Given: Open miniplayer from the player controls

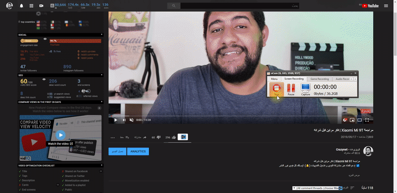Looking at the screenshot, I should tap(352, 120).
